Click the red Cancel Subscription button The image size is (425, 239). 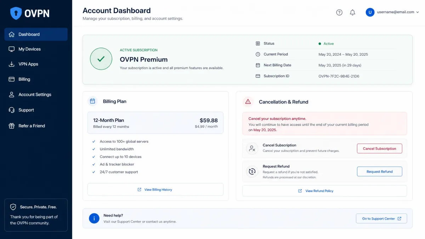[x=379, y=149]
